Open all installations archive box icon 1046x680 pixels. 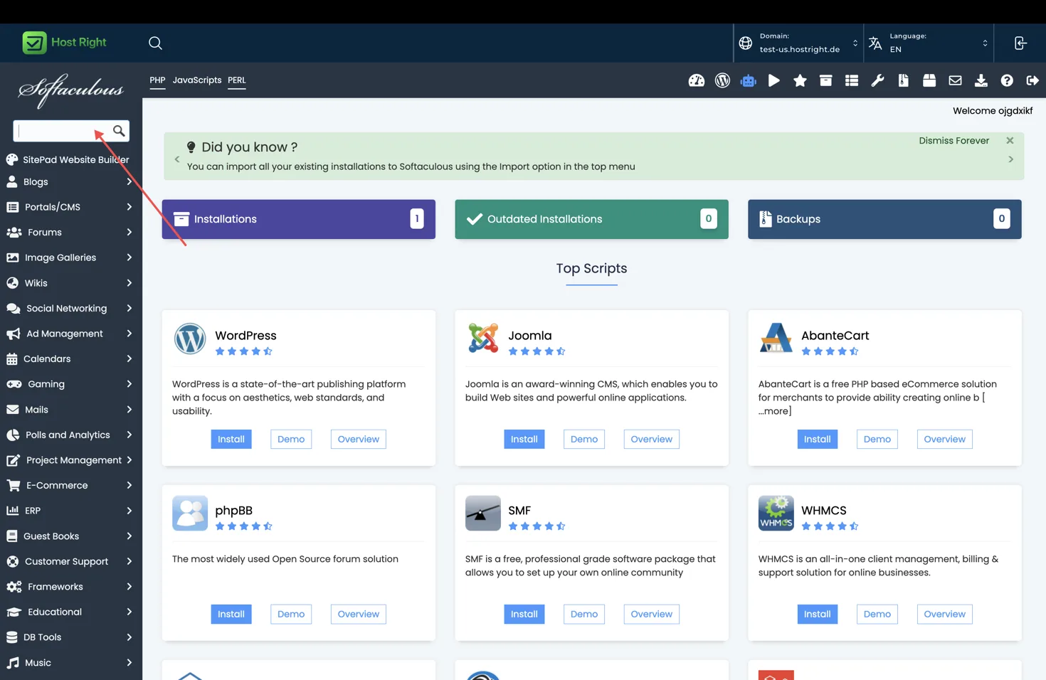(x=825, y=80)
